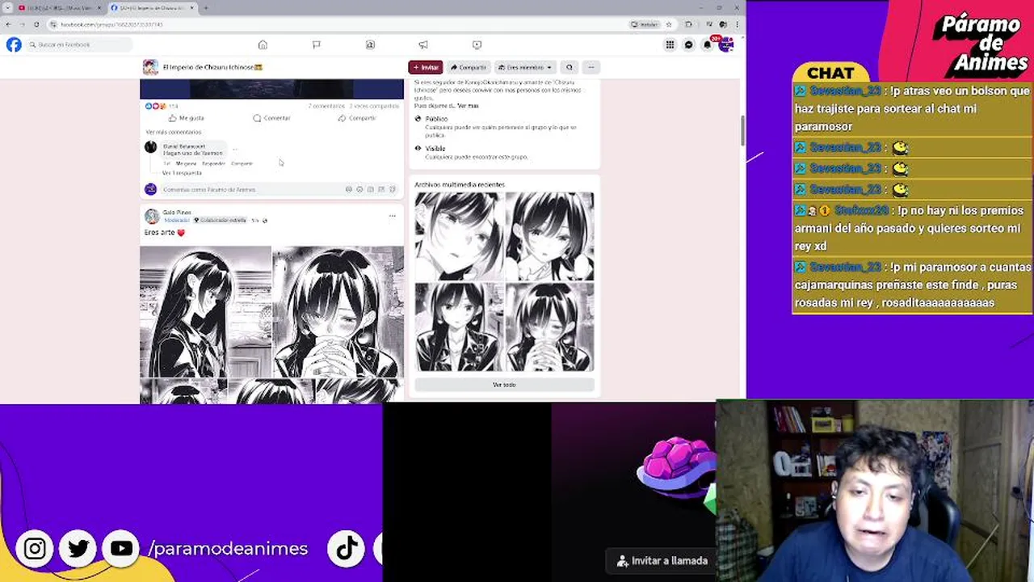Open the 2 veces compartido link
Screen dimensions: 1034x582
pos(374,106)
